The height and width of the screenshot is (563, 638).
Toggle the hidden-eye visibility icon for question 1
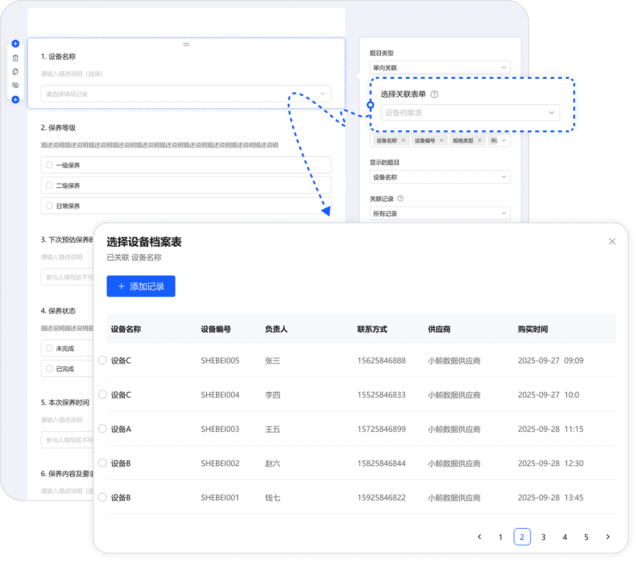(x=15, y=85)
